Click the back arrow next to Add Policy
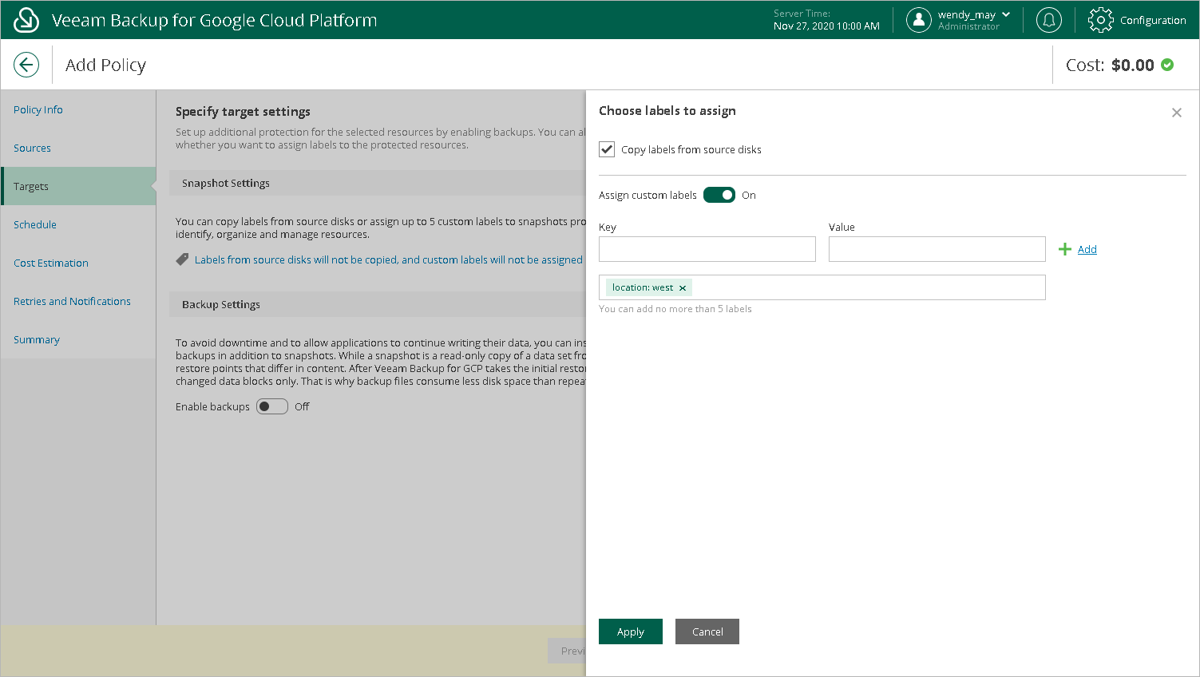The height and width of the screenshot is (677, 1200). coord(26,65)
